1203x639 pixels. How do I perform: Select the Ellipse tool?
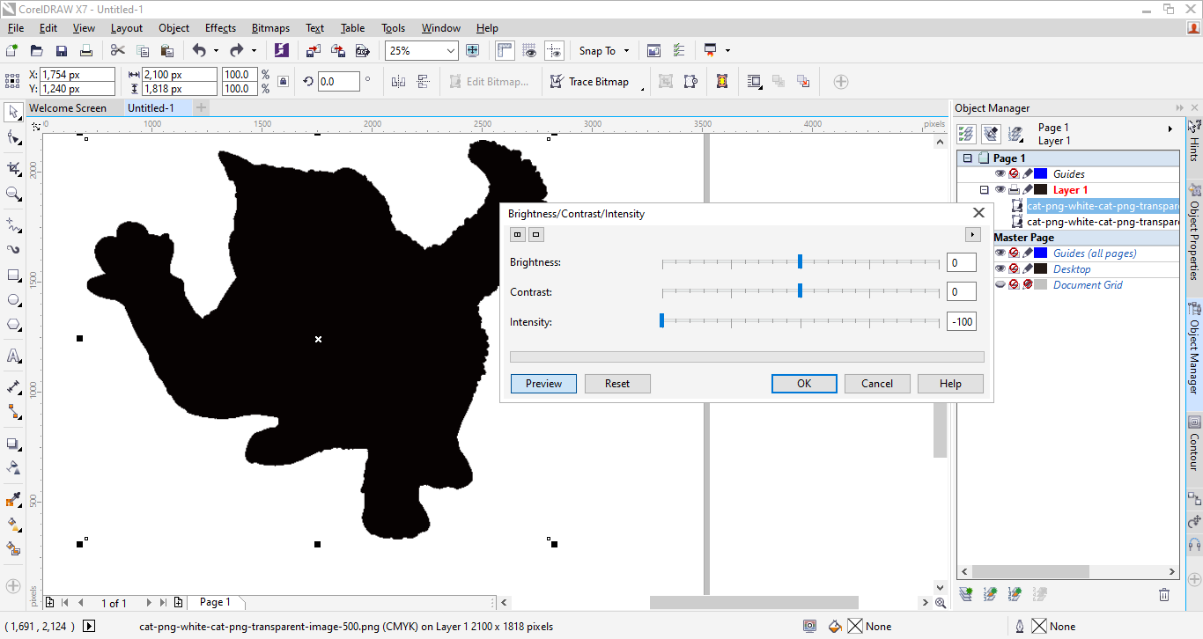click(13, 300)
